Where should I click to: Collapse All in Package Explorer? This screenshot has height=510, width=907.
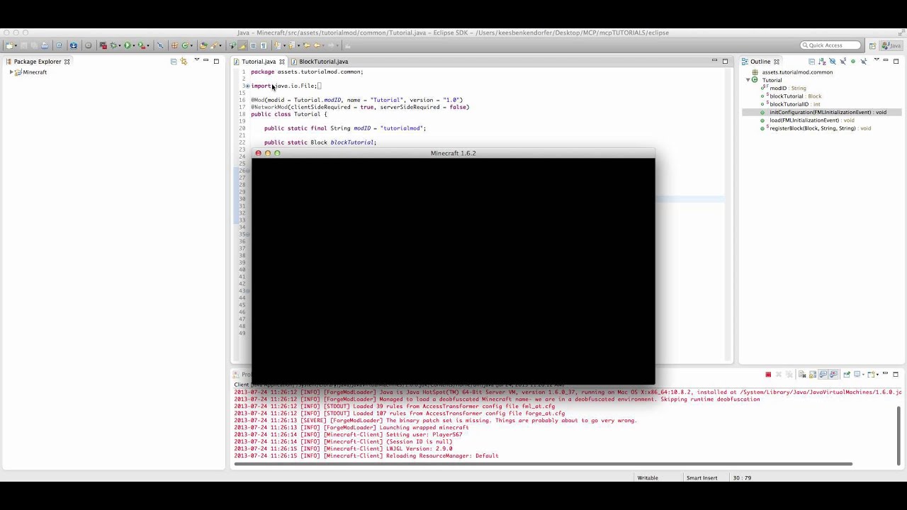click(174, 62)
